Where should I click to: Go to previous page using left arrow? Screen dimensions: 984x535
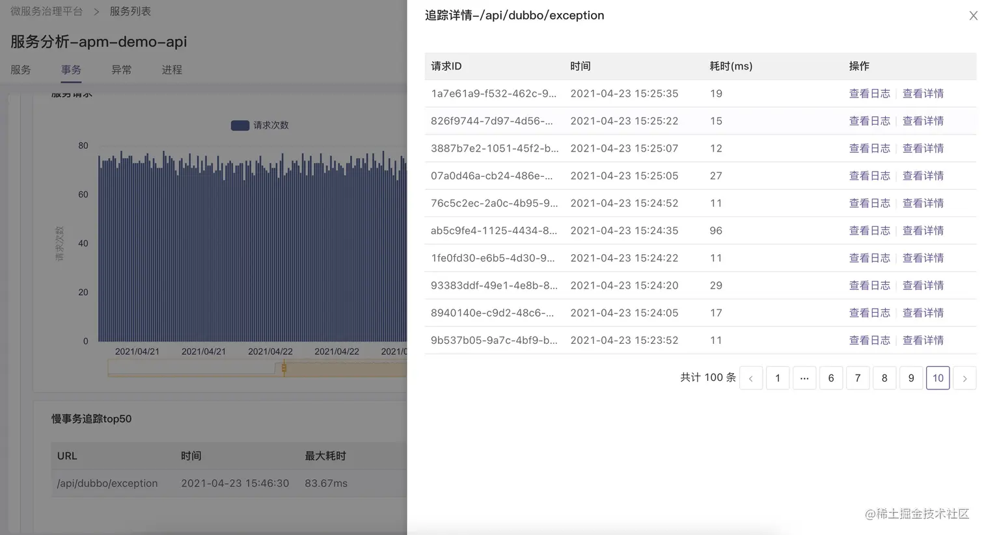(x=751, y=378)
